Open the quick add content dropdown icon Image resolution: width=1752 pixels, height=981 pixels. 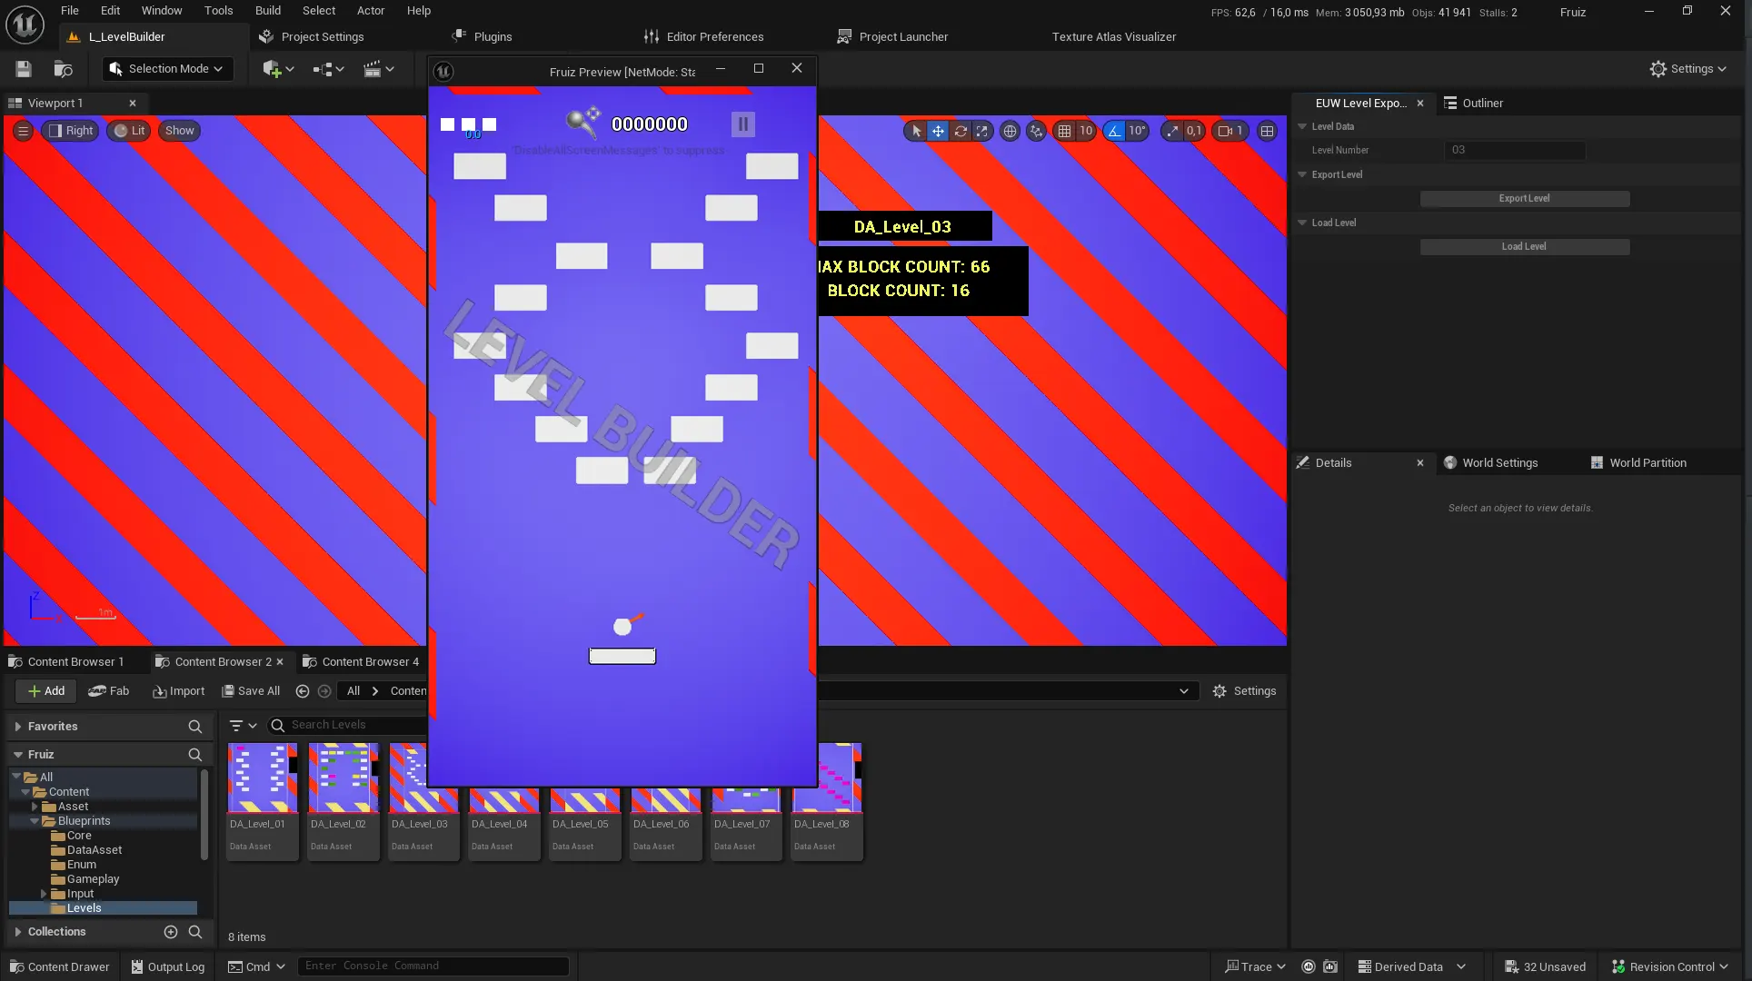[278, 69]
